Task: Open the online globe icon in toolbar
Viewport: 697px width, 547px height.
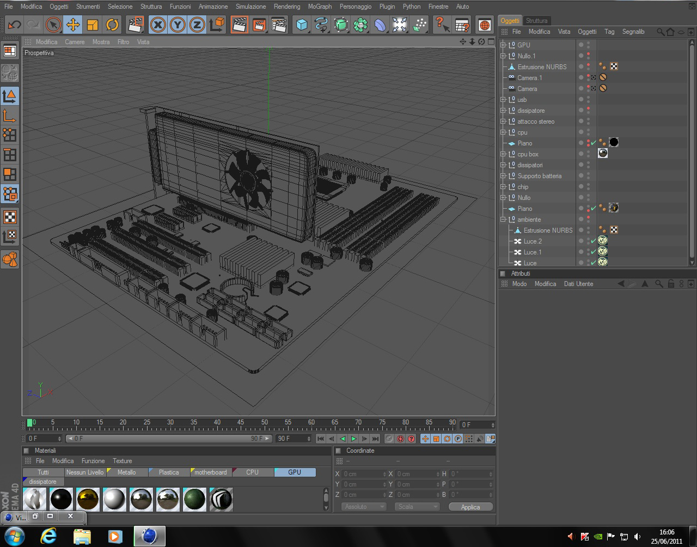Action: pyautogui.click(x=485, y=25)
